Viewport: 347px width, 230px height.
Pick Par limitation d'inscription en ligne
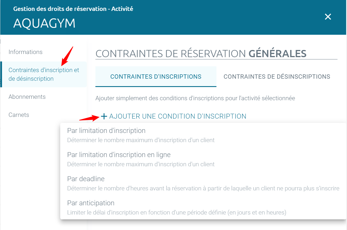[x=119, y=155]
